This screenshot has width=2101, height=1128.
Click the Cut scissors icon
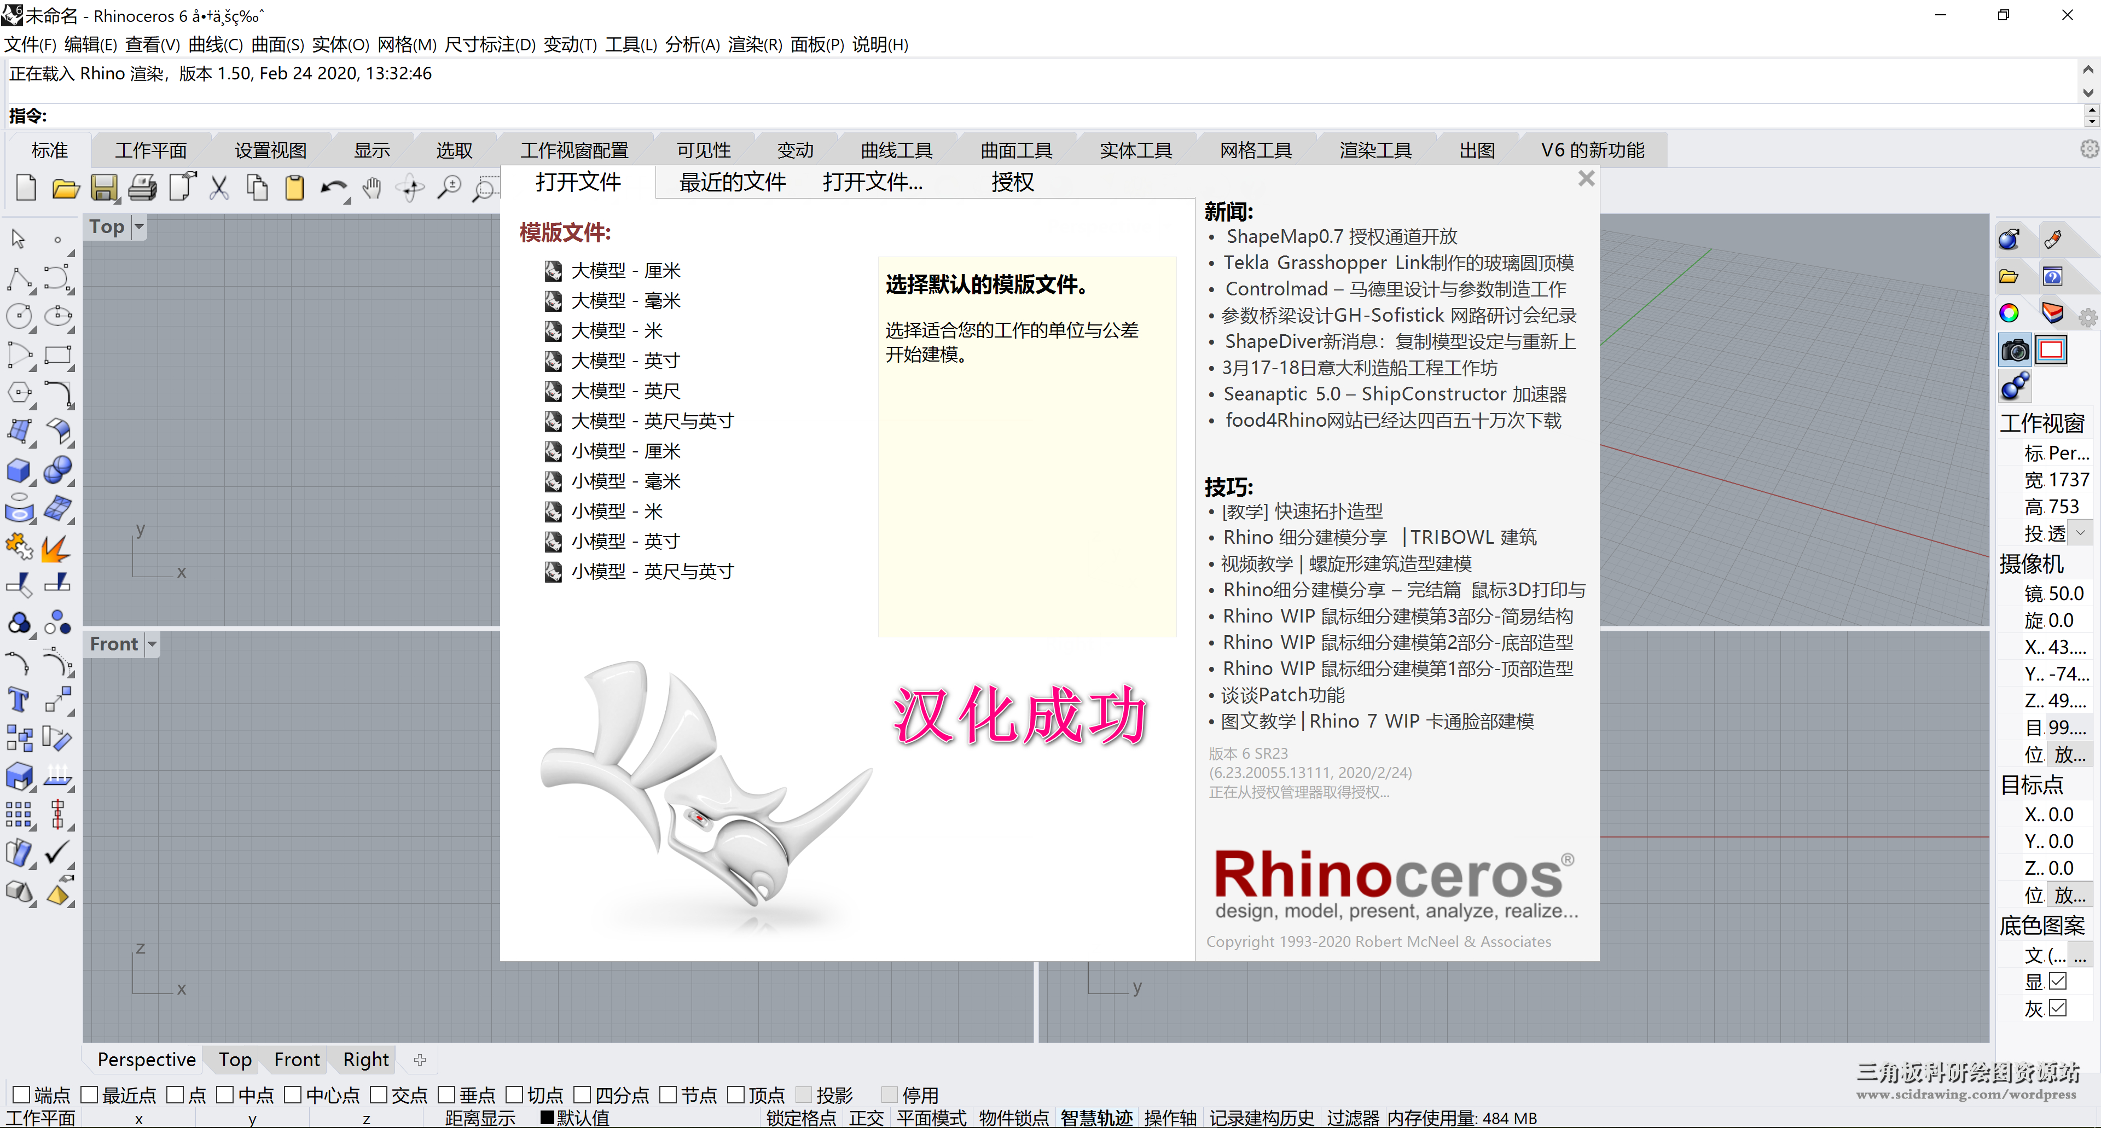coord(219,188)
